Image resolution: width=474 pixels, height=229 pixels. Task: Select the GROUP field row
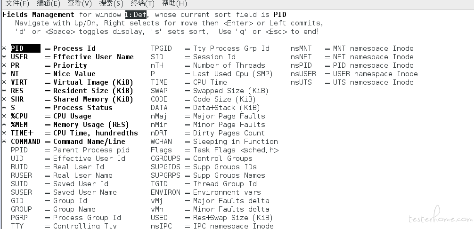click(x=53, y=209)
